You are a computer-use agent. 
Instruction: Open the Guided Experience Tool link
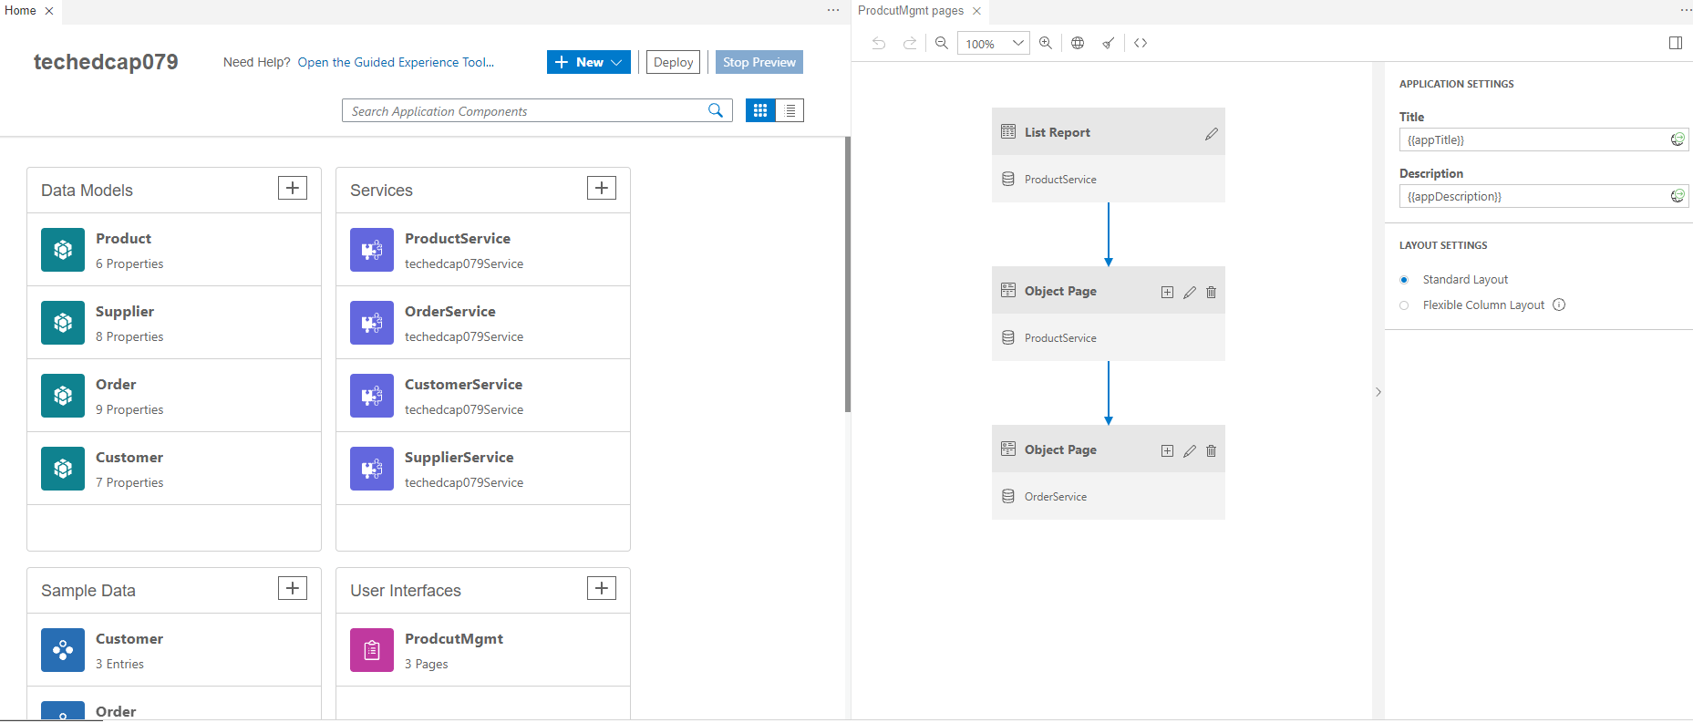coord(396,62)
